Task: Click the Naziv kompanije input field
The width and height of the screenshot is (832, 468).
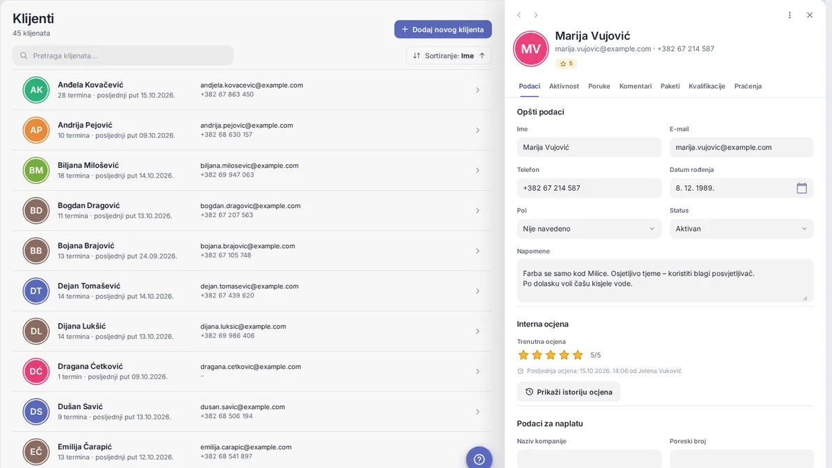Action: (x=589, y=459)
